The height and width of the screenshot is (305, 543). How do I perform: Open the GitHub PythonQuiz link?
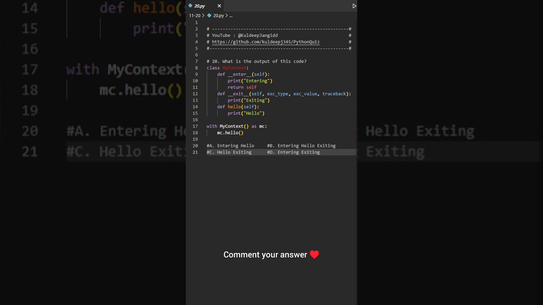pos(266,42)
